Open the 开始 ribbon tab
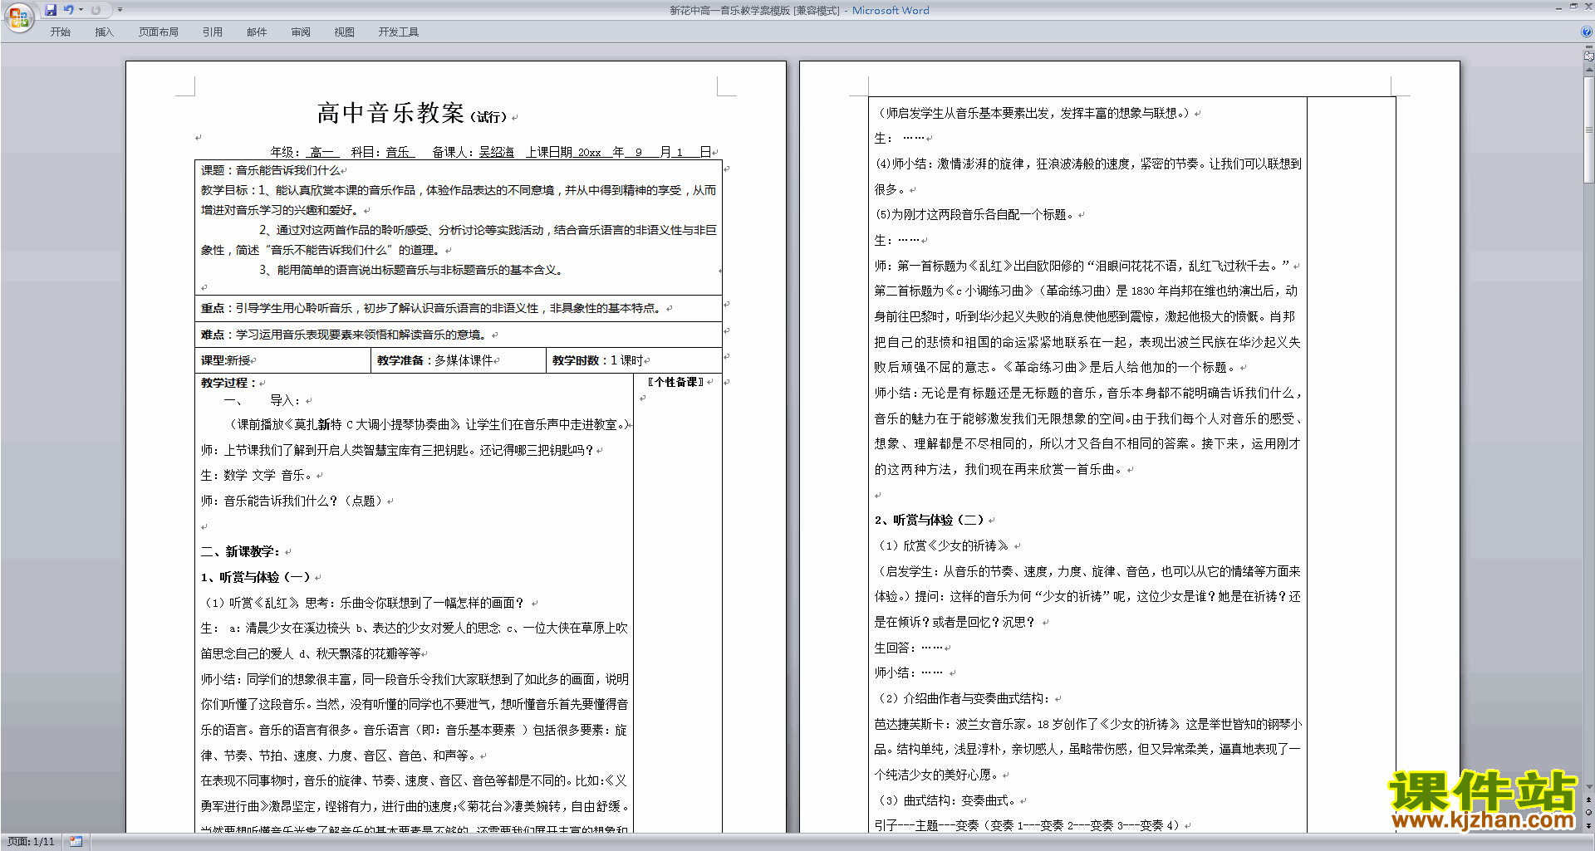1595x851 pixels. (61, 32)
